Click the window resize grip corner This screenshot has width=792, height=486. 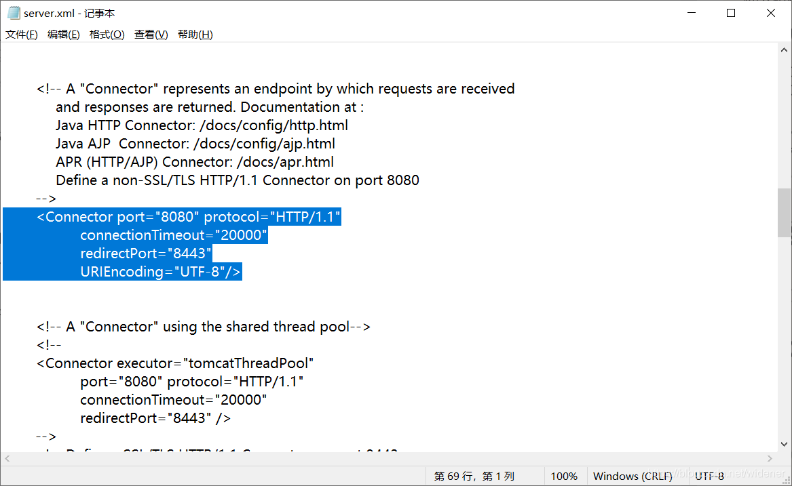click(786, 480)
